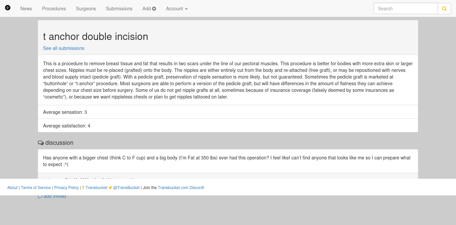Go to the Procedures page
This screenshot has width=456, height=225.
[54, 9]
